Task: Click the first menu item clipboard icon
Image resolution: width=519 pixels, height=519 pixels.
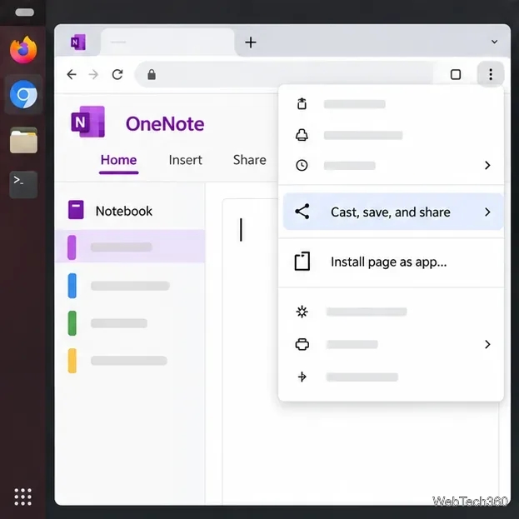Action: pyautogui.click(x=302, y=103)
